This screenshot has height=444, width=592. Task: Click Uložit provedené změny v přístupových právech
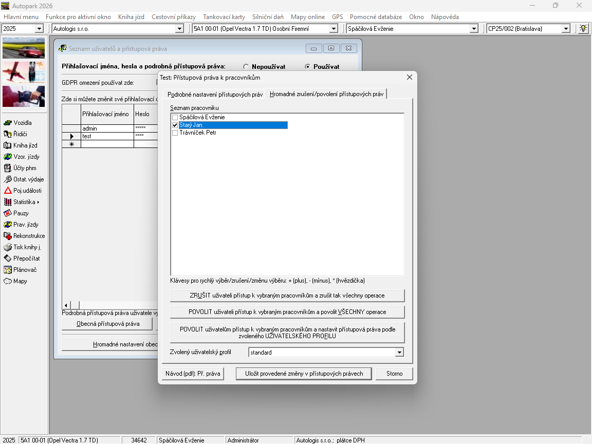click(304, 374)
